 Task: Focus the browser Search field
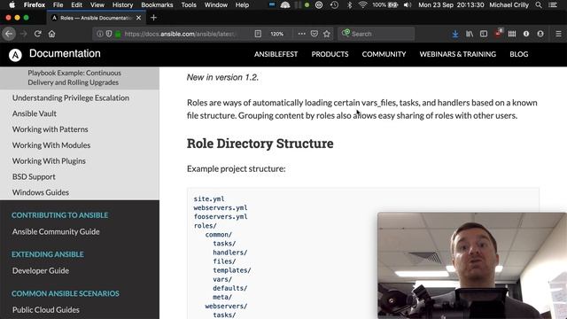tap(376, 34)
